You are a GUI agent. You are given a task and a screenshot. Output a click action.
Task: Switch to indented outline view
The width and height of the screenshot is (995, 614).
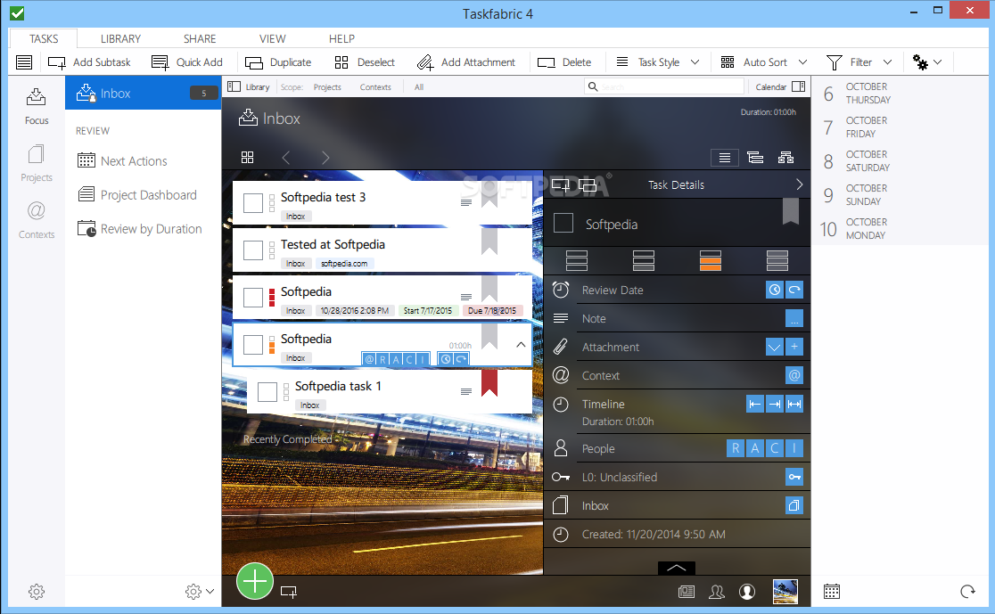point(755,158)
